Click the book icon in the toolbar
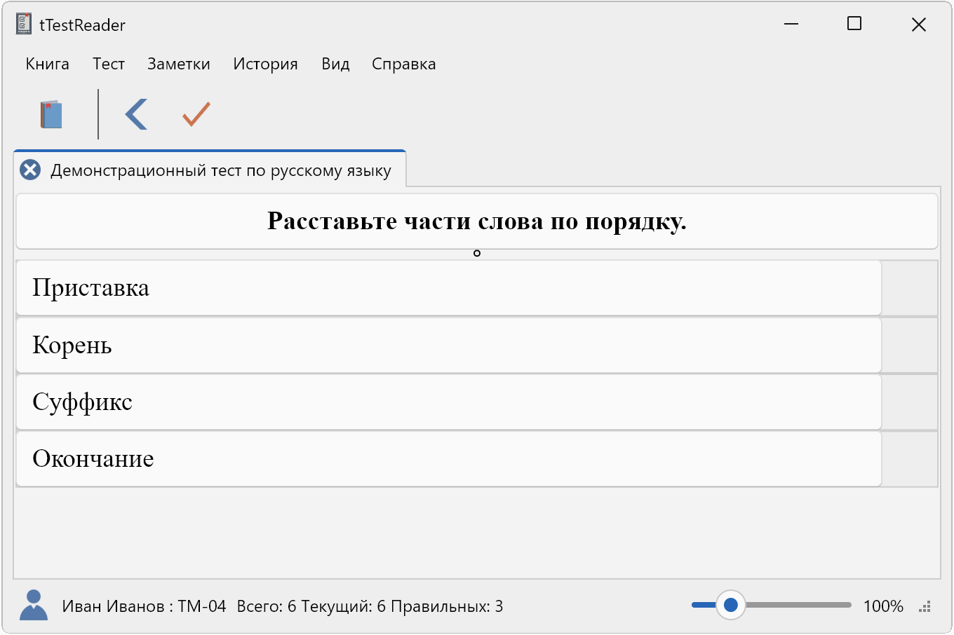The width and height of the screenshot is (954, 635). coord(51,114)
